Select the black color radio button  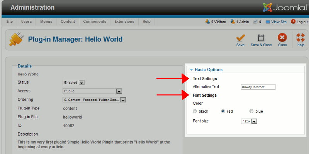coord(195,111)
